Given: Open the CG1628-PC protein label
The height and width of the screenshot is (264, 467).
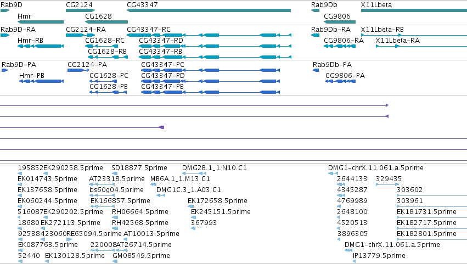Looking at the screenshot, I should pos(109,76).
